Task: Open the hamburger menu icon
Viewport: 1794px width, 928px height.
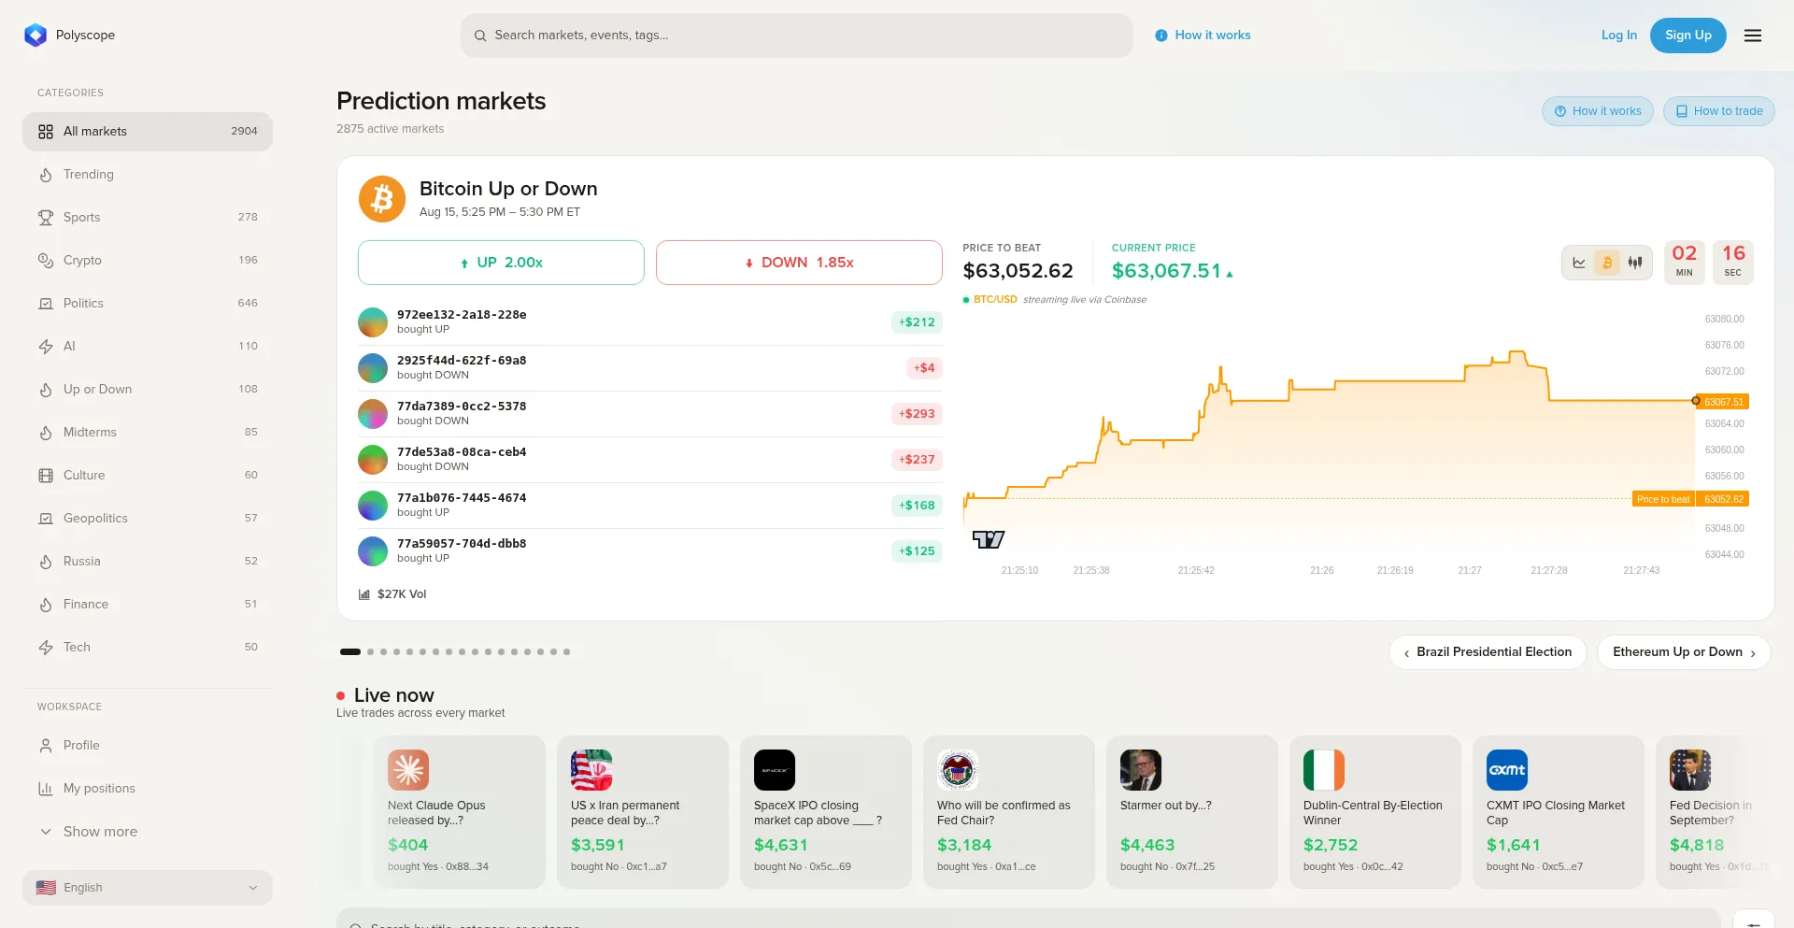Action: (x=1753, y=36)
